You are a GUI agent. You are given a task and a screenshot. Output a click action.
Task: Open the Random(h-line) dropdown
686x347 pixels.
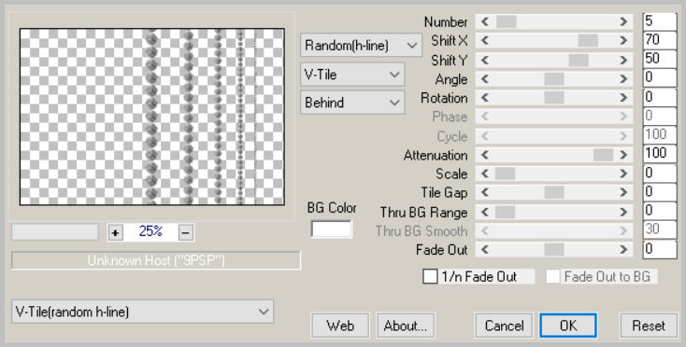click(361, 45)
